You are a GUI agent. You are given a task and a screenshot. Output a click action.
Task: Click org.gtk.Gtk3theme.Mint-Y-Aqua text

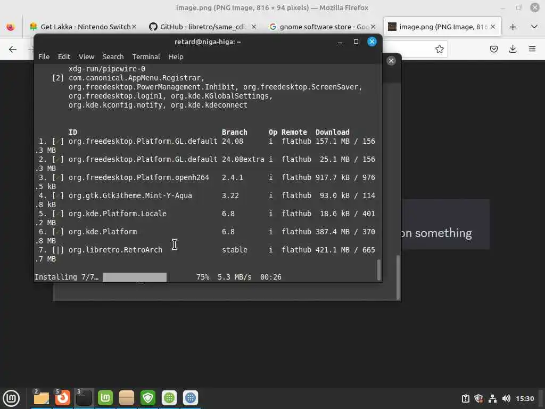130,196
